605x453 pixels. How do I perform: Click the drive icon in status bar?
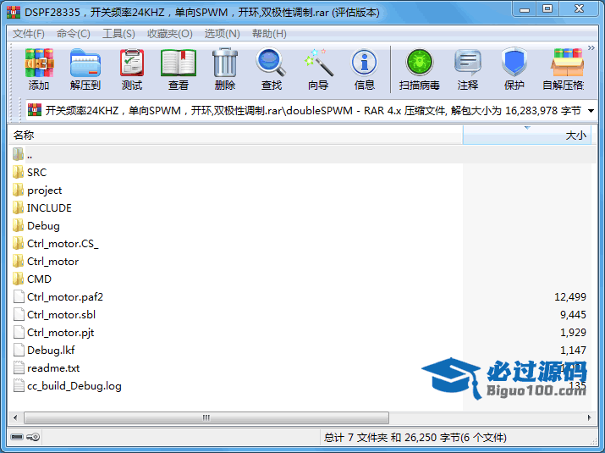click(x=17, y=437)
